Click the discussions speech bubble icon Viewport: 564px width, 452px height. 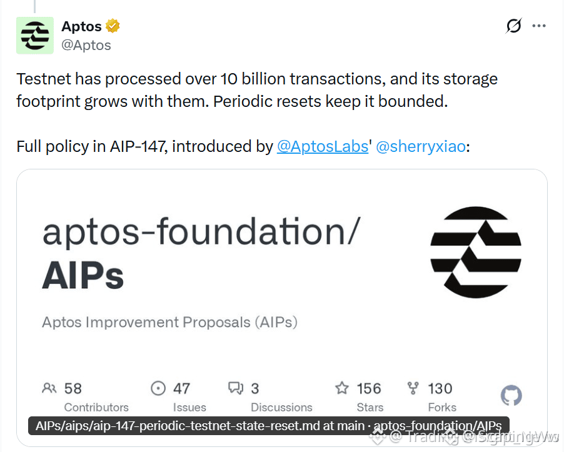click(x=236, y=388)
